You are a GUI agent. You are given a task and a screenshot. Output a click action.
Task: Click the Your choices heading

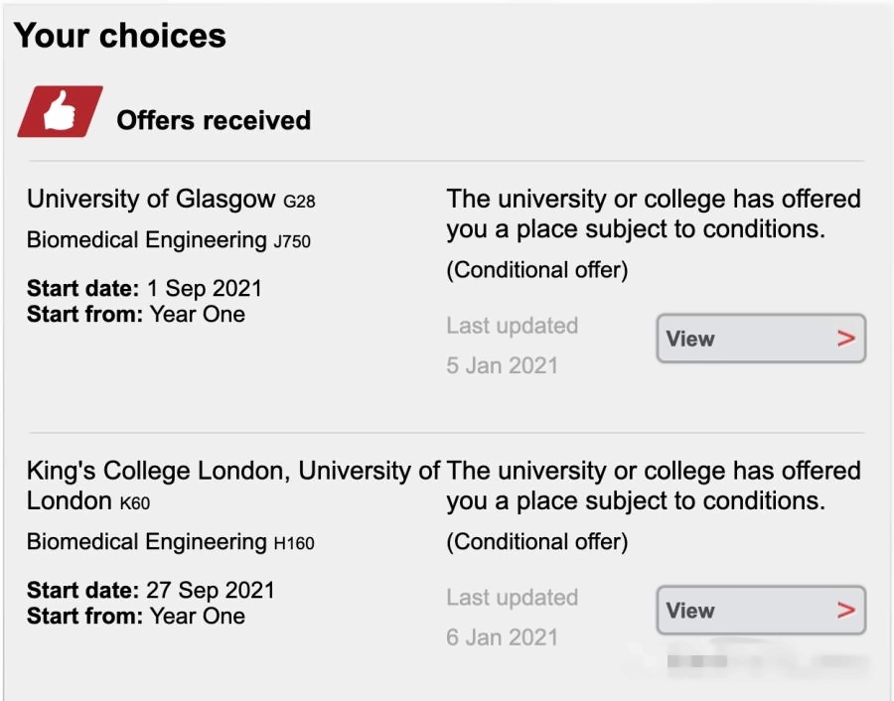[x=120, y=36]
